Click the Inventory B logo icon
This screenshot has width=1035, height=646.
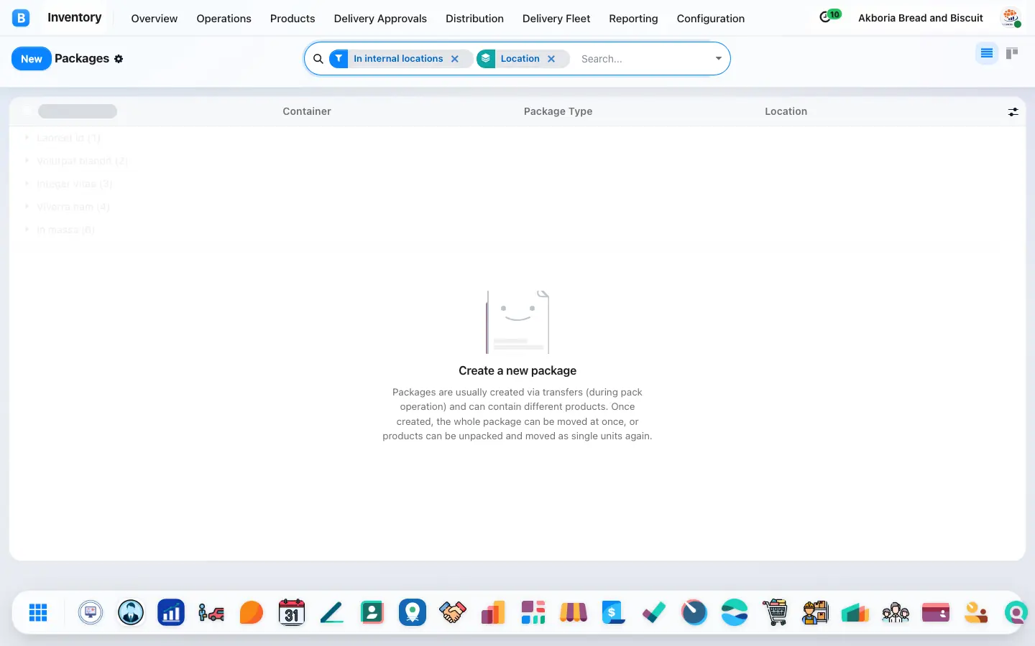[21, 18]
